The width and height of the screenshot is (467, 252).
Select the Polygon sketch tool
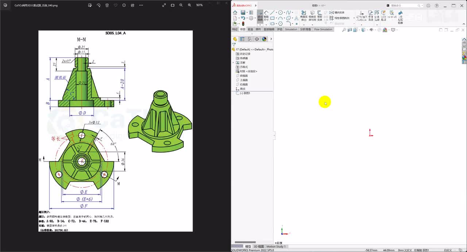click(281, 24)
